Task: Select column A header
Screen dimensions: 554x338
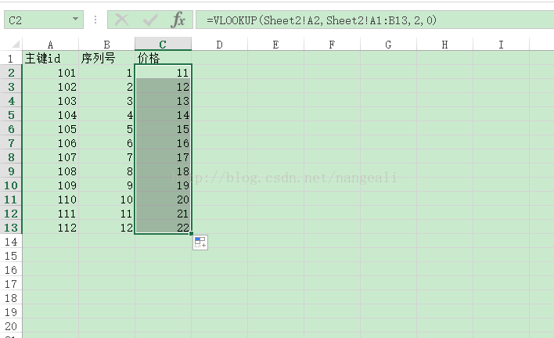Action: (x=51, y=45)
